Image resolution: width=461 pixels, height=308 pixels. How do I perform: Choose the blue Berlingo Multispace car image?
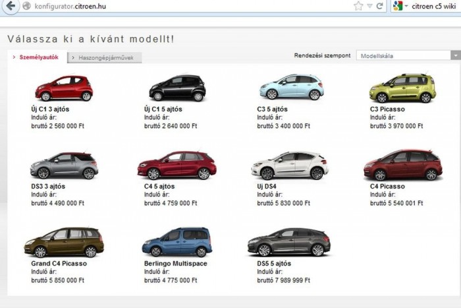click(177, 242)
